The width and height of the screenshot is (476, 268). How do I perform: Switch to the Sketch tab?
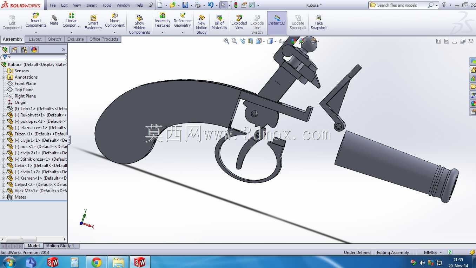pos(54,39)
